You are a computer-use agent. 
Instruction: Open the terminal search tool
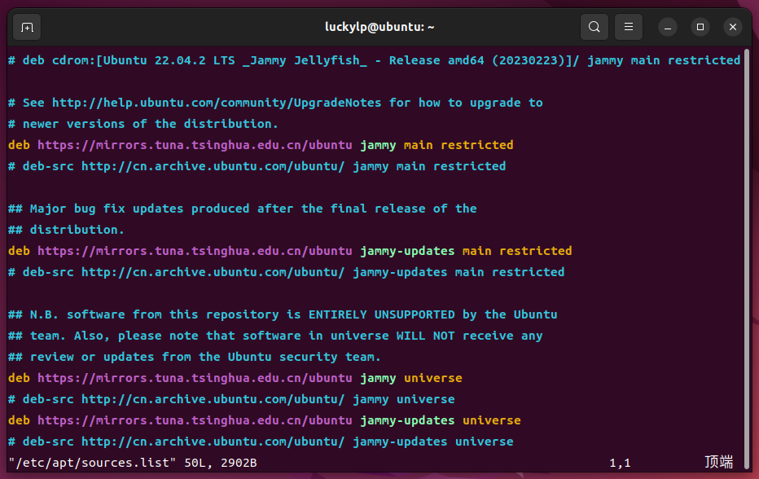594,27
